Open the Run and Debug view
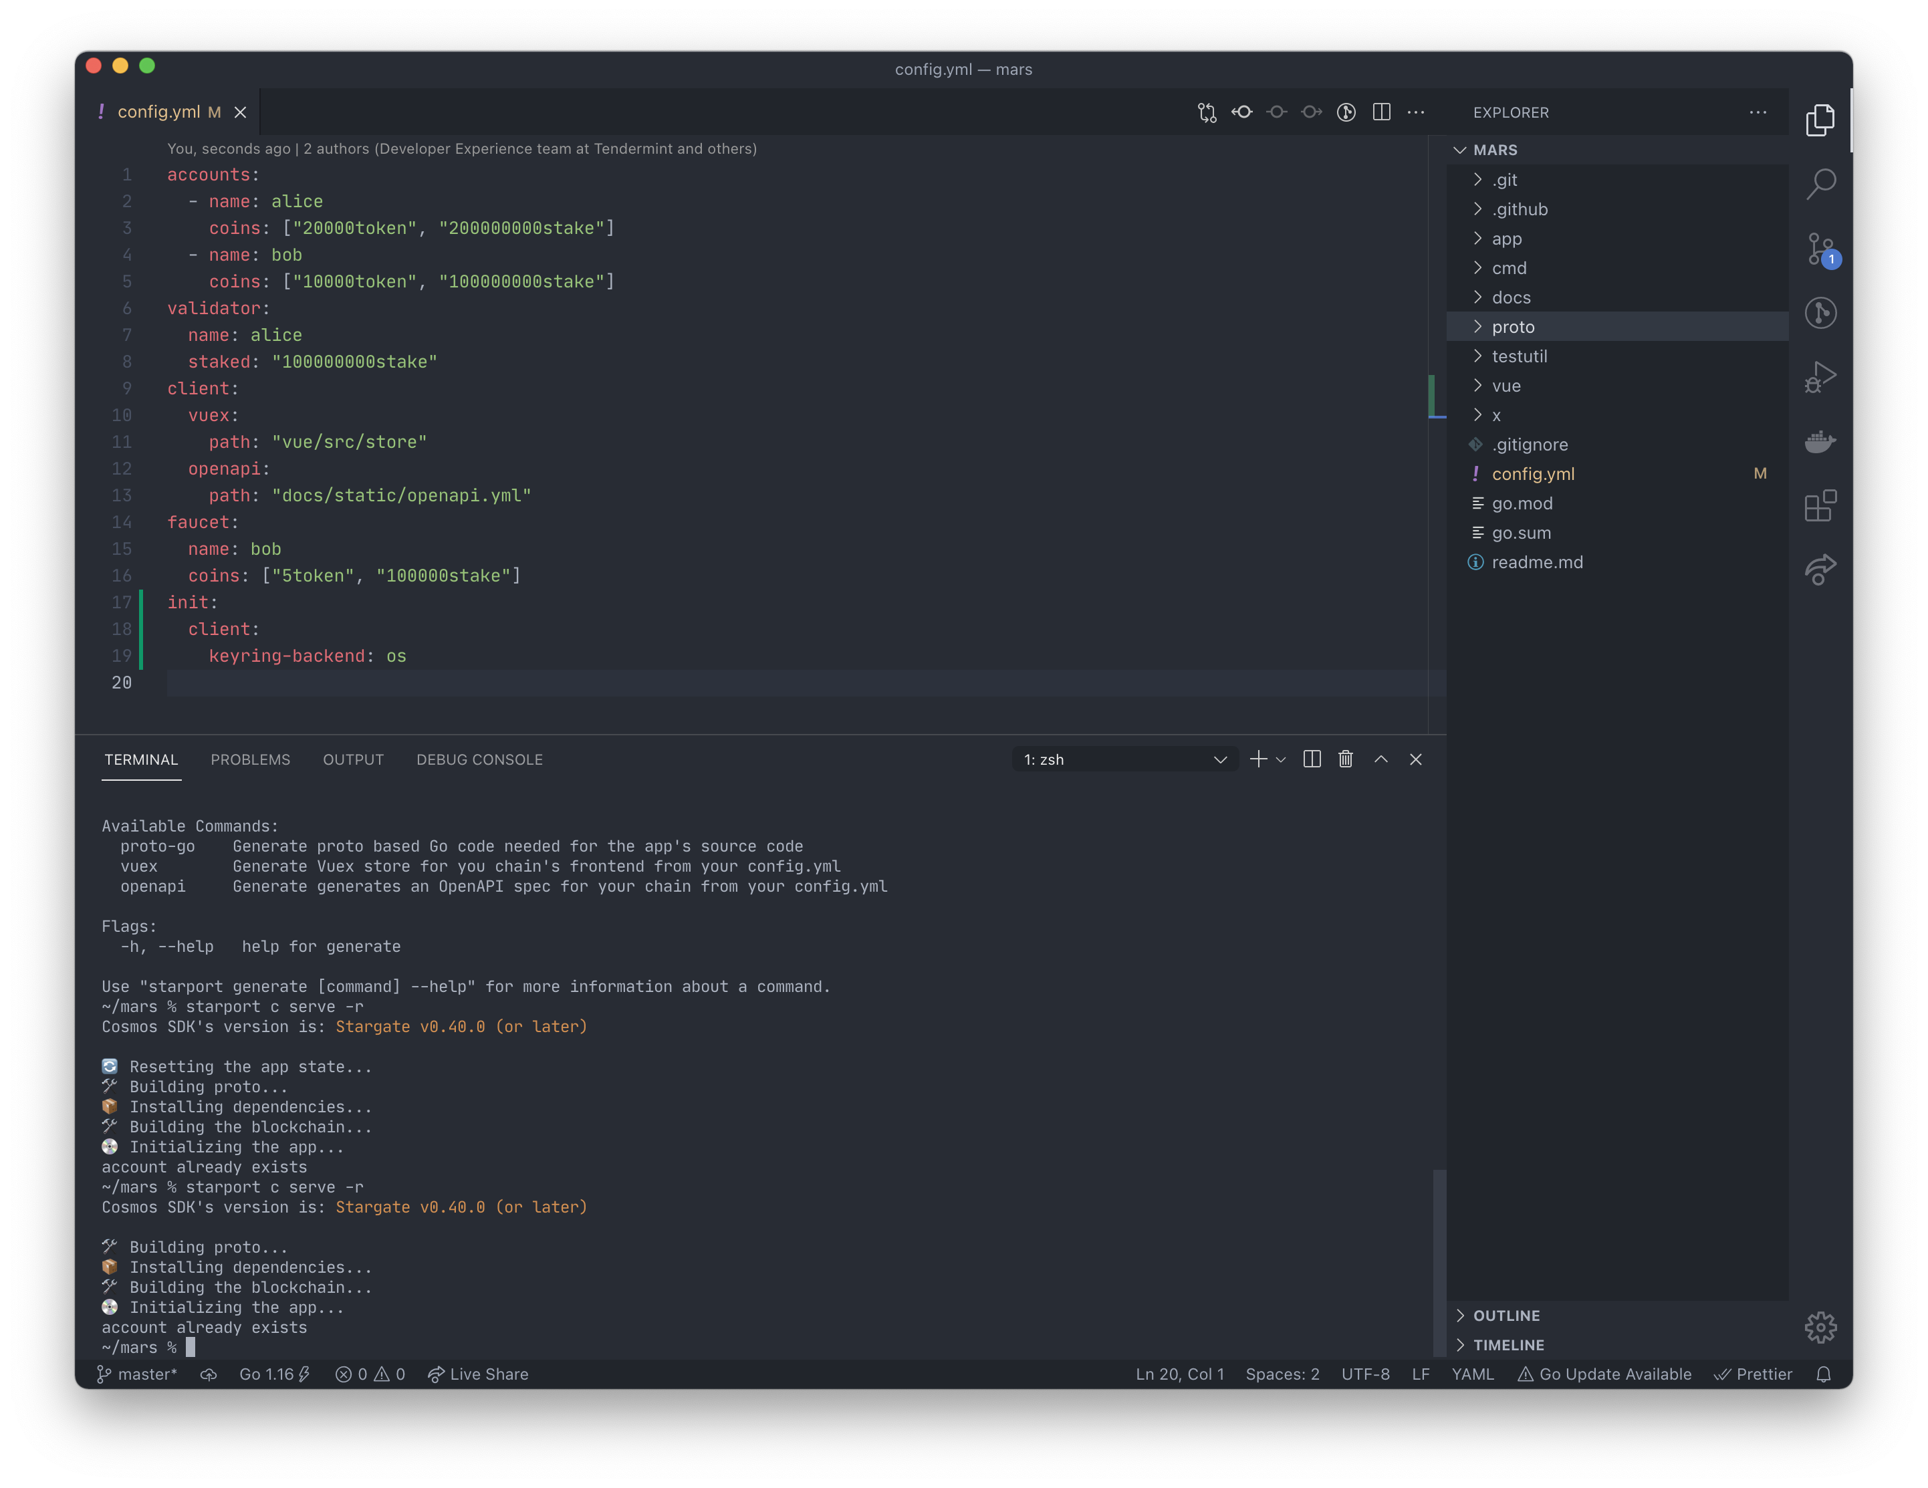 coord(1820,378)
